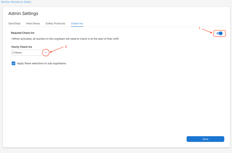Click the 2 Hours dropdown value
Screen dimensions: 232x153
coord(17,53)
